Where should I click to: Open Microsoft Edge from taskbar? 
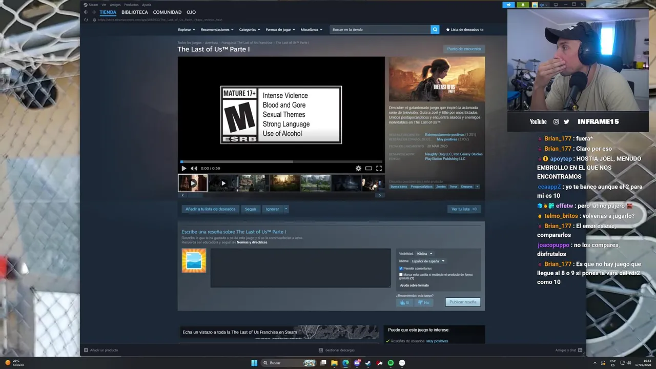(x=345, y=363)
